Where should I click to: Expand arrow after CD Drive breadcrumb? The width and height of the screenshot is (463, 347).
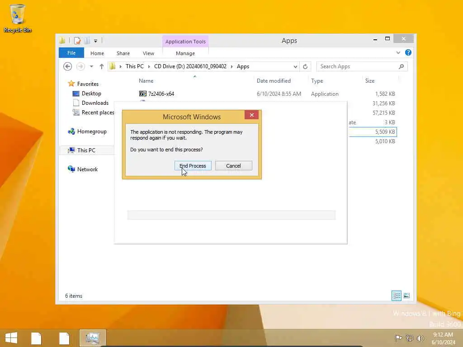pos(231,66)
